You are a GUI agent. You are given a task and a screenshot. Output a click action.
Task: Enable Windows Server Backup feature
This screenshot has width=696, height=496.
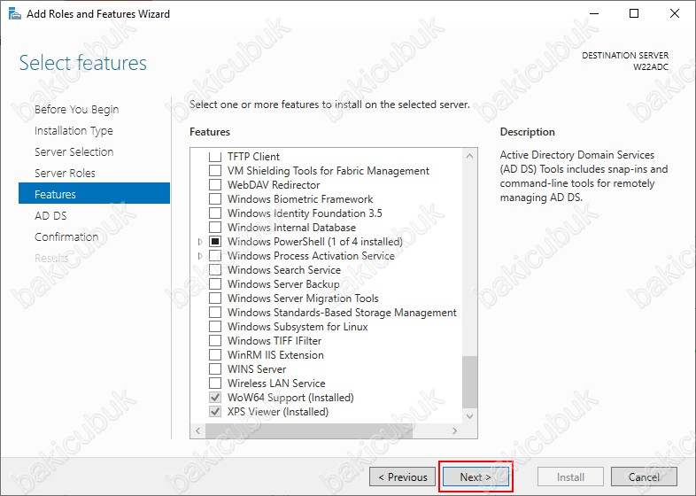(x=215, y=284)
